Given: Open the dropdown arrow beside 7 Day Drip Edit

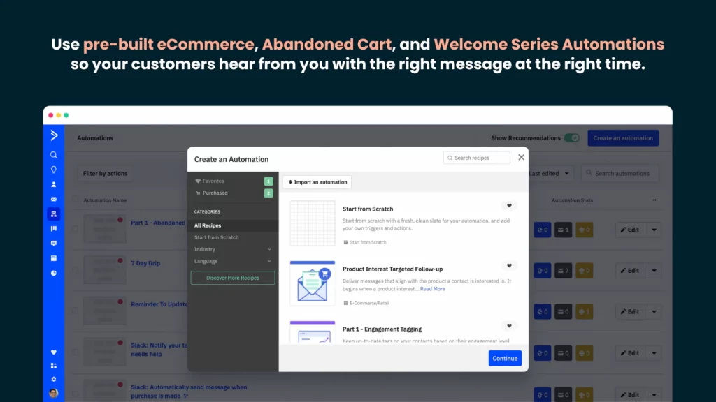Looking at the screenshot, I should coord(654,271).
